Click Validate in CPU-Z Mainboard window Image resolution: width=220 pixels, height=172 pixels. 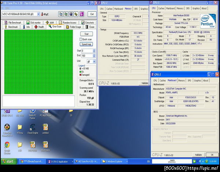tap(198, 155)
